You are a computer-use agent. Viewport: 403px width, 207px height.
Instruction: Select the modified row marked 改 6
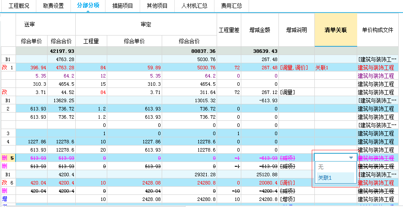tap(8, 183)
